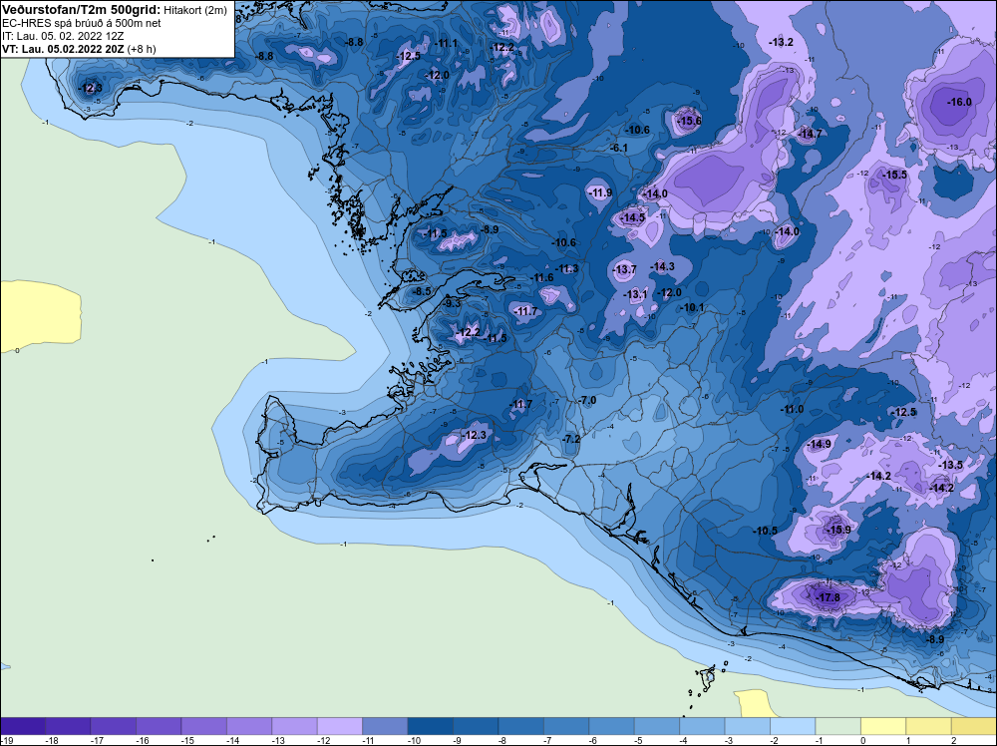This screenshot has width=997, height=746.
Task: Click the -15.5 temperature label
Action: [894, 175]
